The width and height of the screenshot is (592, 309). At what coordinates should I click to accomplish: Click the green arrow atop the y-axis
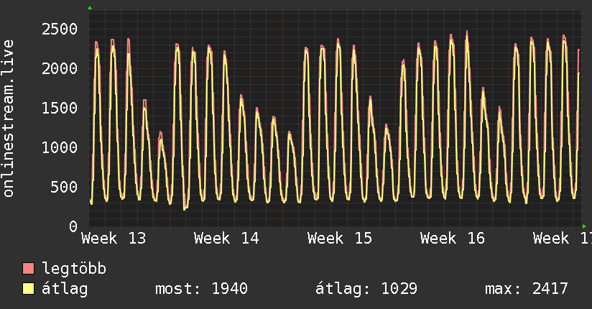pos(90,8)
